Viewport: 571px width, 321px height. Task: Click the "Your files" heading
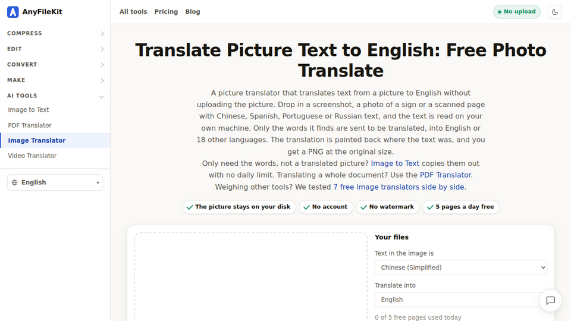tap(391, 237)
